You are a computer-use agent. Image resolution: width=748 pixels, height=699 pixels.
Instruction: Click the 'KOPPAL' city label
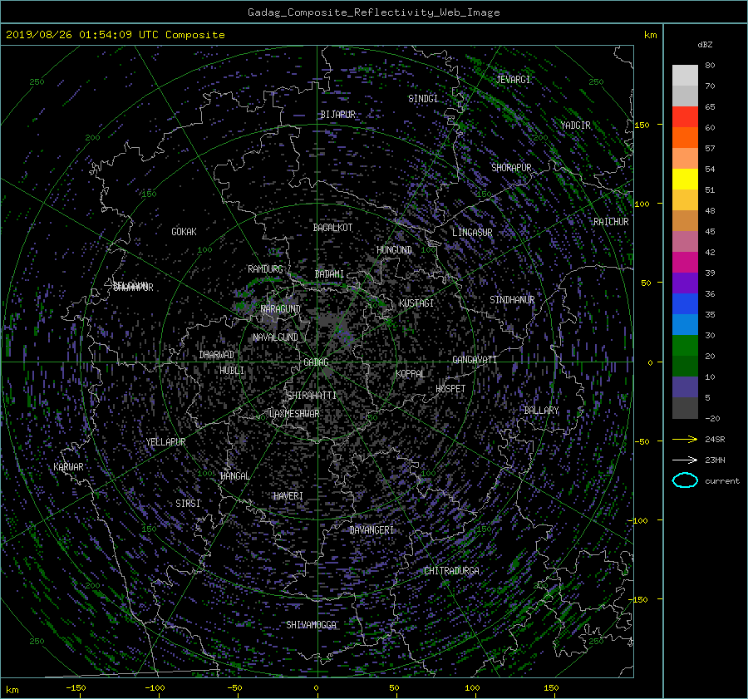click(x=411, y=374)
